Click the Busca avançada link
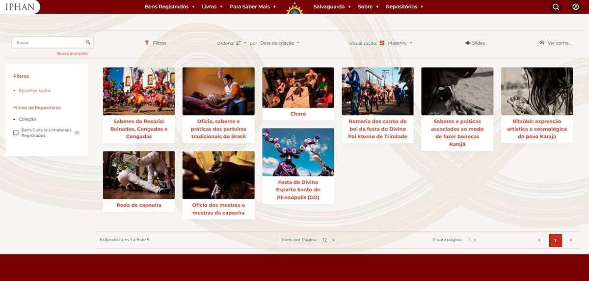 72,53
